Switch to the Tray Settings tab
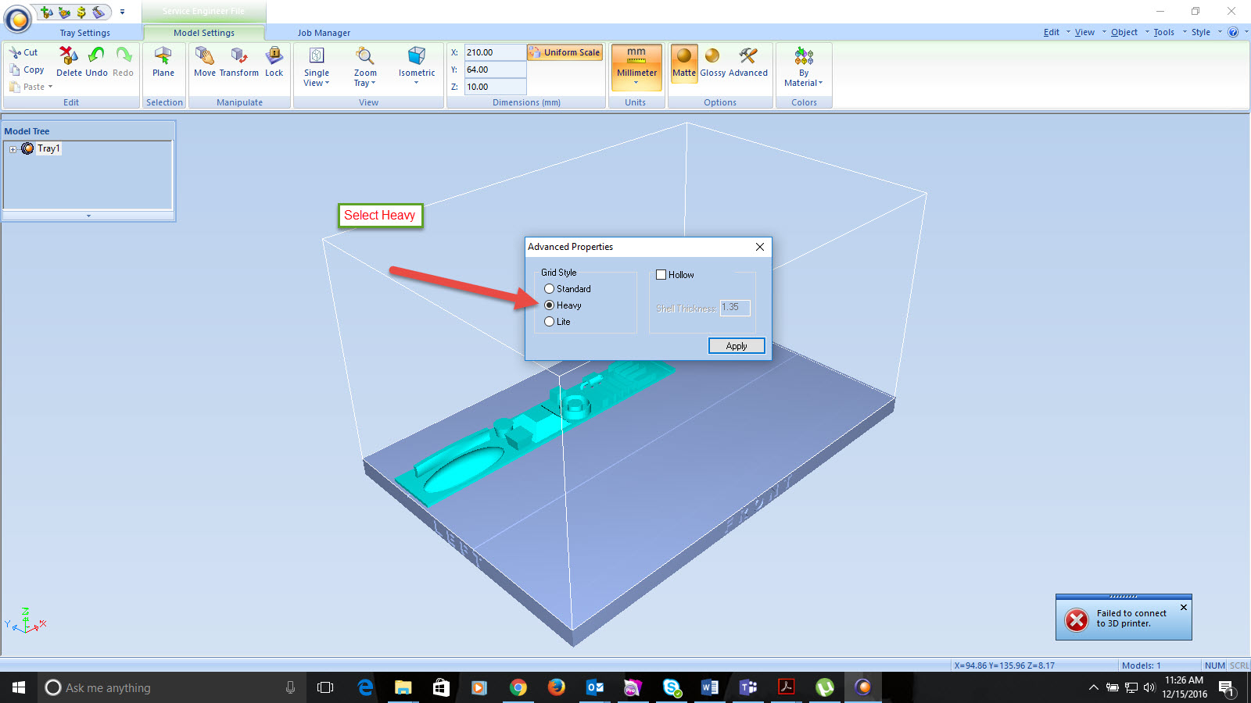The image size is (1251, 703). [84, 33]
